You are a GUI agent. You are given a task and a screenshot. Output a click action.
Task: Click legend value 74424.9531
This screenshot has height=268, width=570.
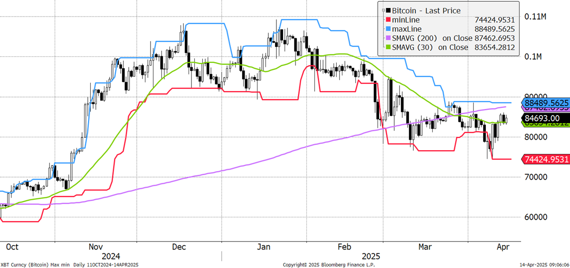(494, 20)
